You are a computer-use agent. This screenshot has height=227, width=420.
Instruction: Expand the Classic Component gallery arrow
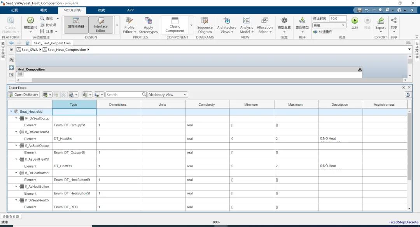tap(191, 25)
